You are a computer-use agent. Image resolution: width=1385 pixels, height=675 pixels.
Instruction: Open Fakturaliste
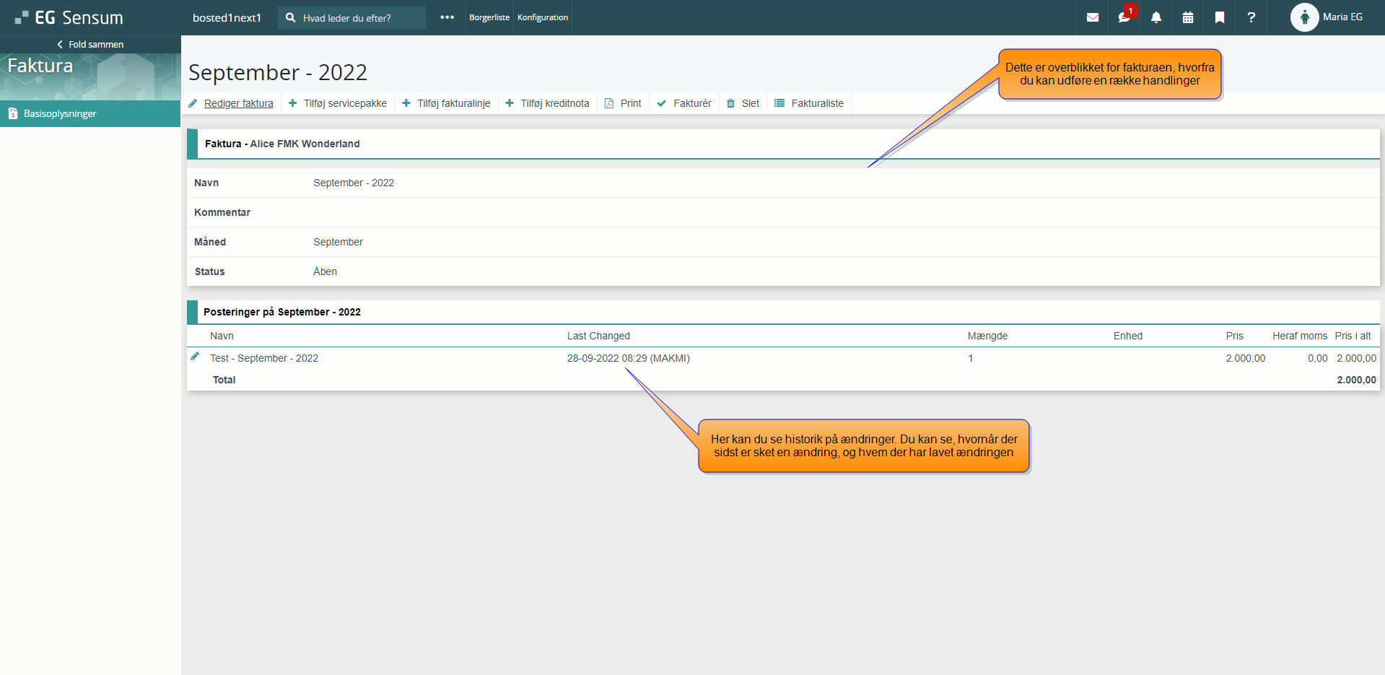tap(809, 103)
